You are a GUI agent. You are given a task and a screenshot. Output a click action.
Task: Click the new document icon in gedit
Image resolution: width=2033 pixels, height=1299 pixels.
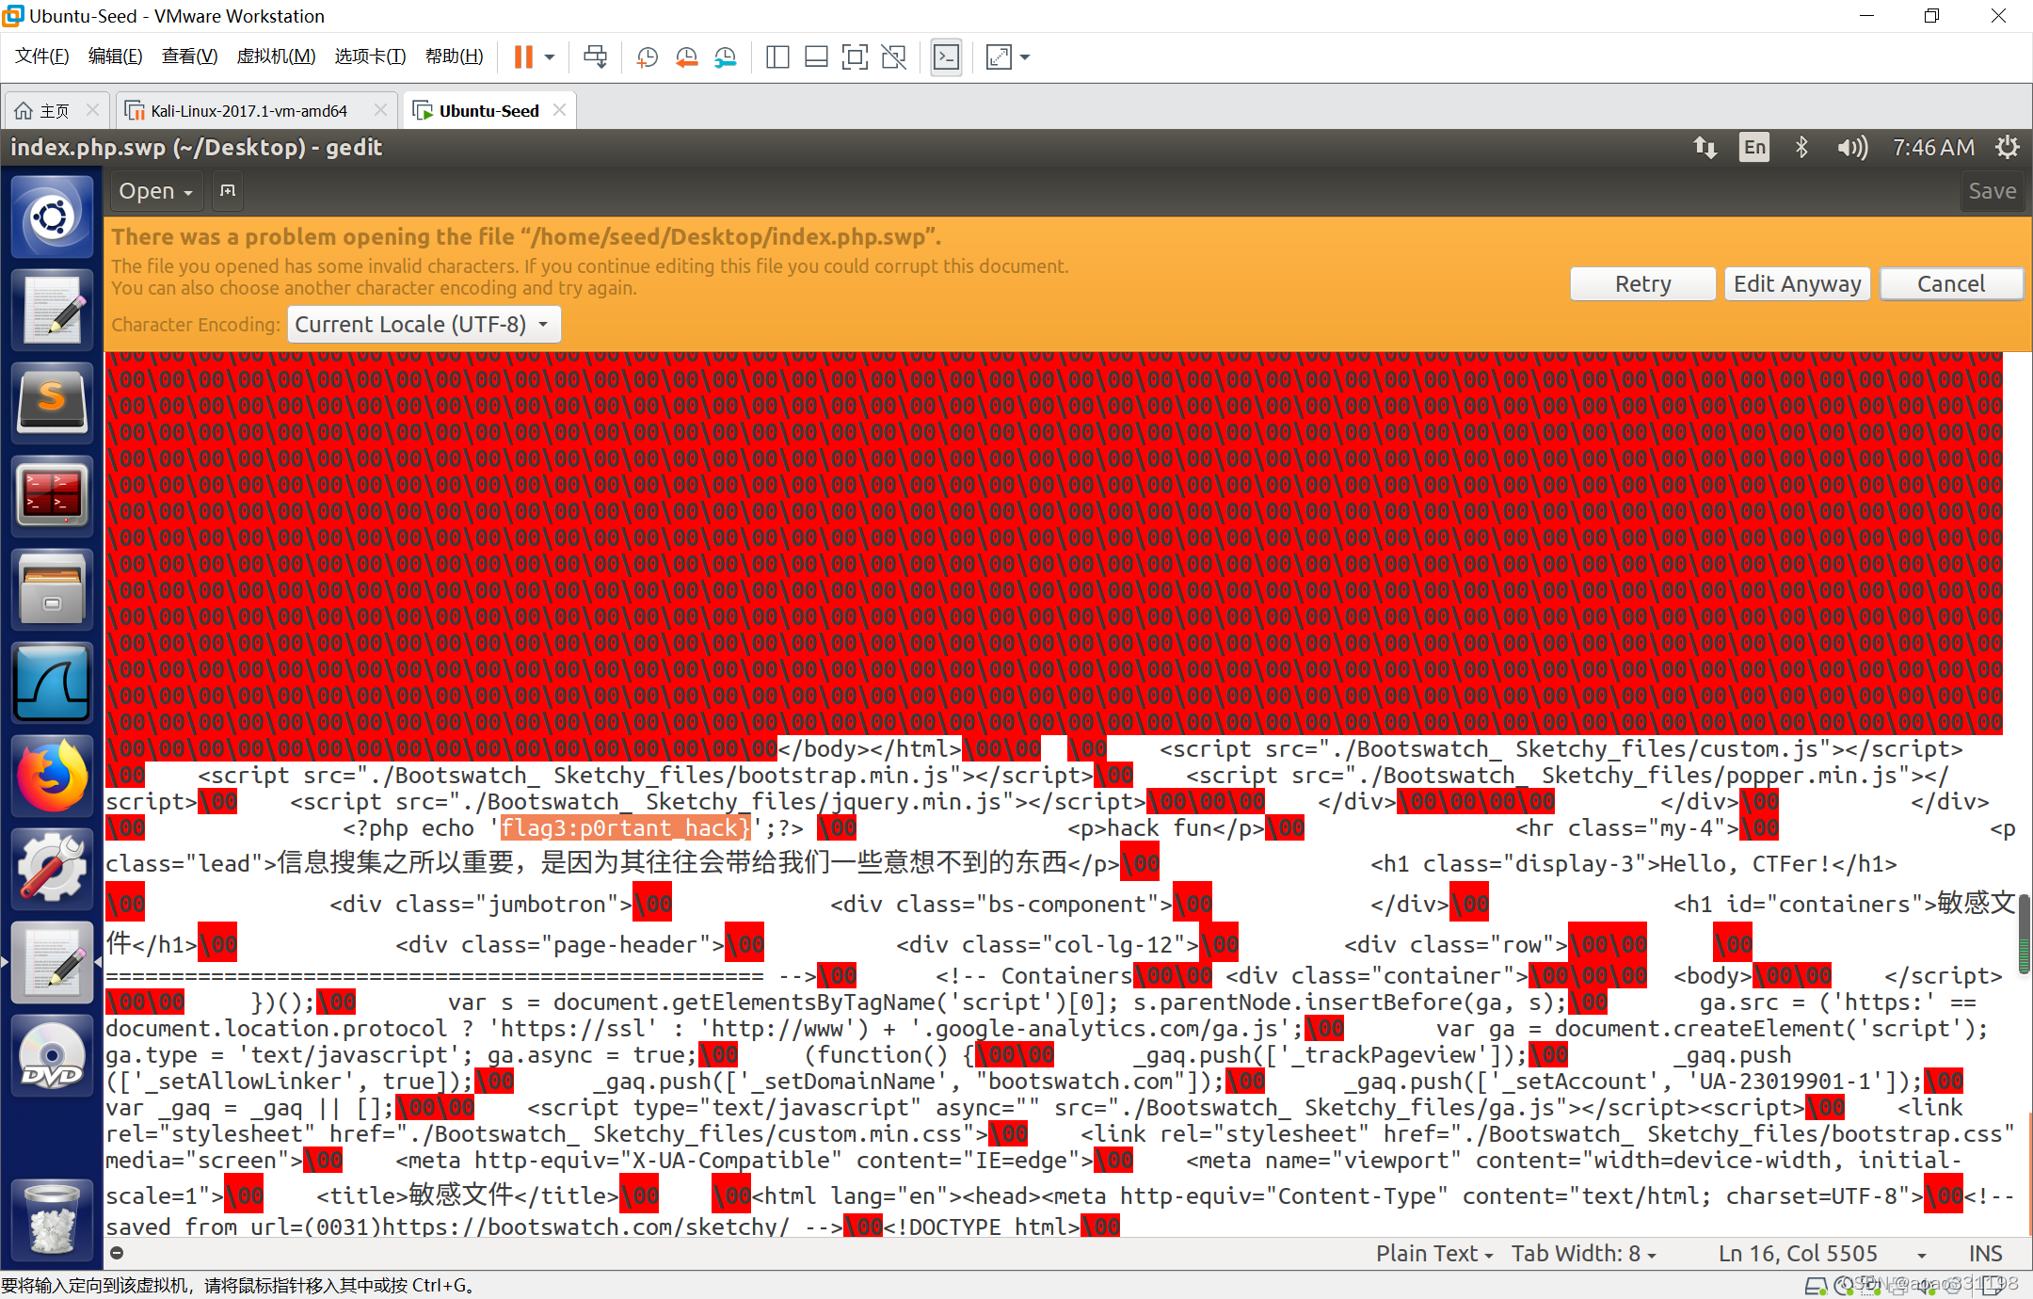click(x=227, y=191)
